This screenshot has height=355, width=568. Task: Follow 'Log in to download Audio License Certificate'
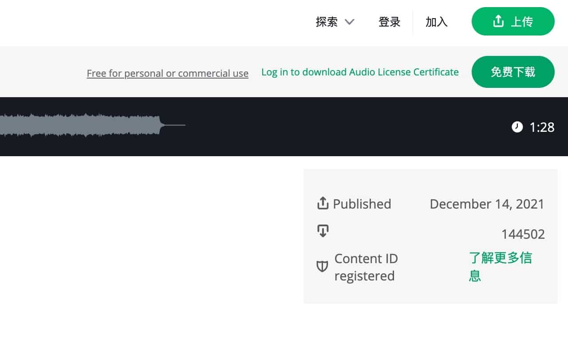click(x=360, y=72)
